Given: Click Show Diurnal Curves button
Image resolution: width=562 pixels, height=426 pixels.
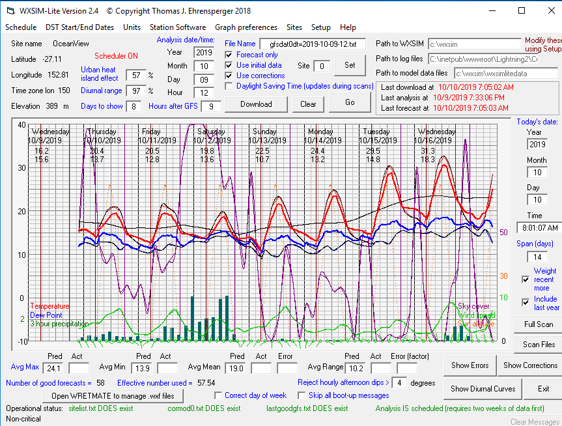Looking at the screenshot, I should [483, 389].
